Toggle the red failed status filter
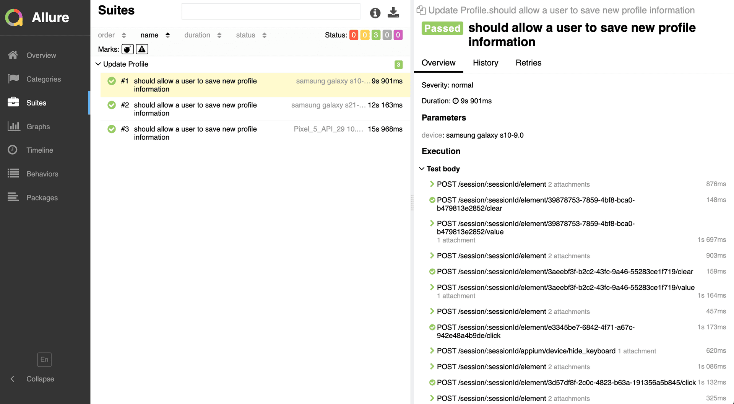The height and width of the screenshot is (404, 734). tap(354, 35)
